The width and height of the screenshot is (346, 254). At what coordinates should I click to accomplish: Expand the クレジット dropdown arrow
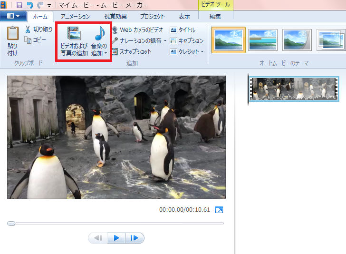(202, 52)
